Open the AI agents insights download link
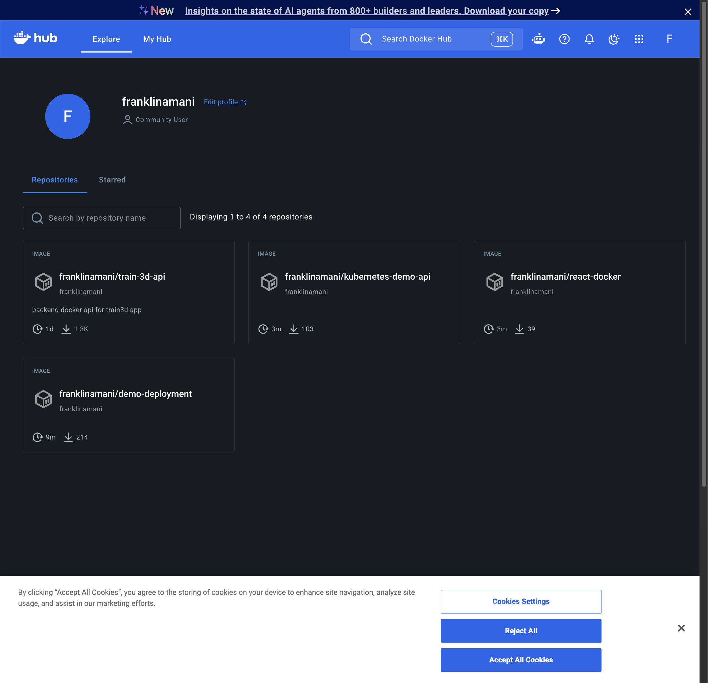Viewport: 708px width, 683px height. click(367, 11)
